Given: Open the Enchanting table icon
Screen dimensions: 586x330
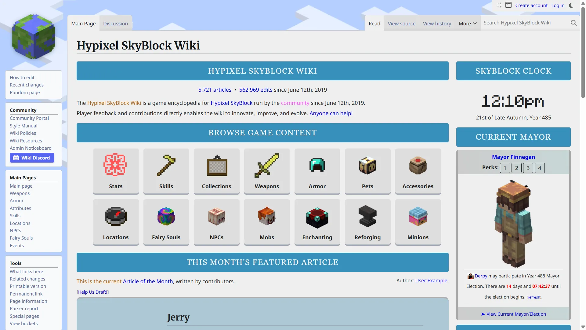Looking at the screenshot, I should 317,218.
